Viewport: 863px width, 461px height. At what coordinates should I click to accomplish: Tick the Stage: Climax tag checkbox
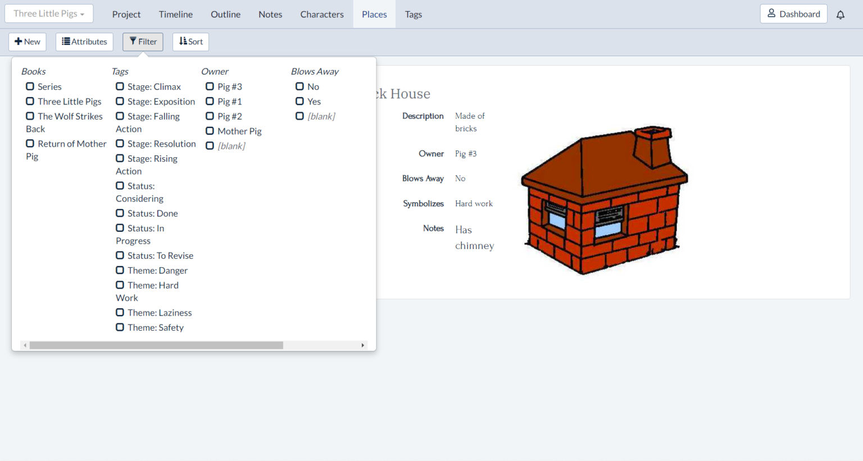click(120, 86)
